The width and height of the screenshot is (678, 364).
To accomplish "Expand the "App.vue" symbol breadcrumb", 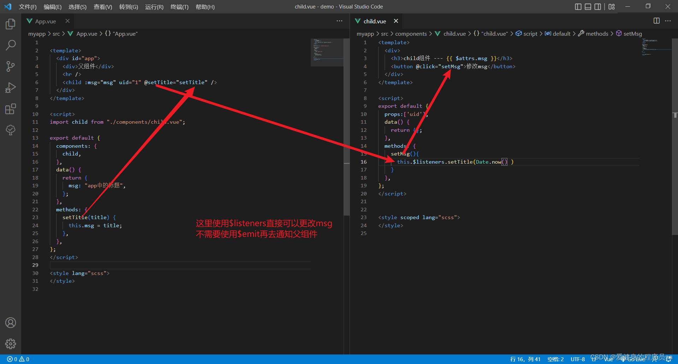I will (121, 34).
